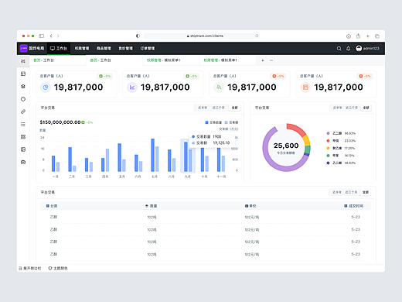This screenshot has width=402, height=302.
Task: Sort by 分类 column header
Action: pyautogui.click(x=52, y=206)
